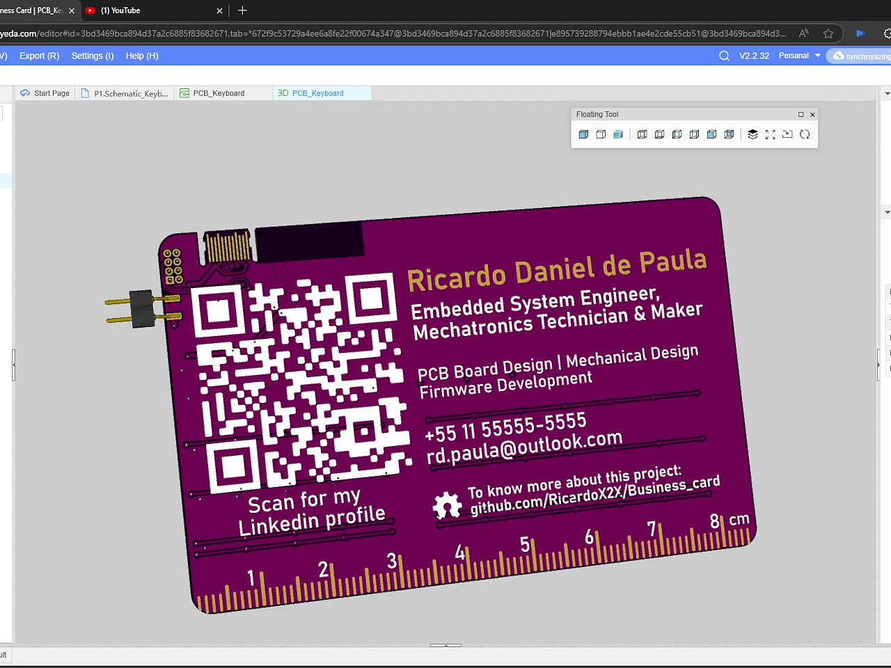This screenshot has width=891, height=668.
Task: Click the fit-to-view icon in Floating Tool
Action: 770,134
